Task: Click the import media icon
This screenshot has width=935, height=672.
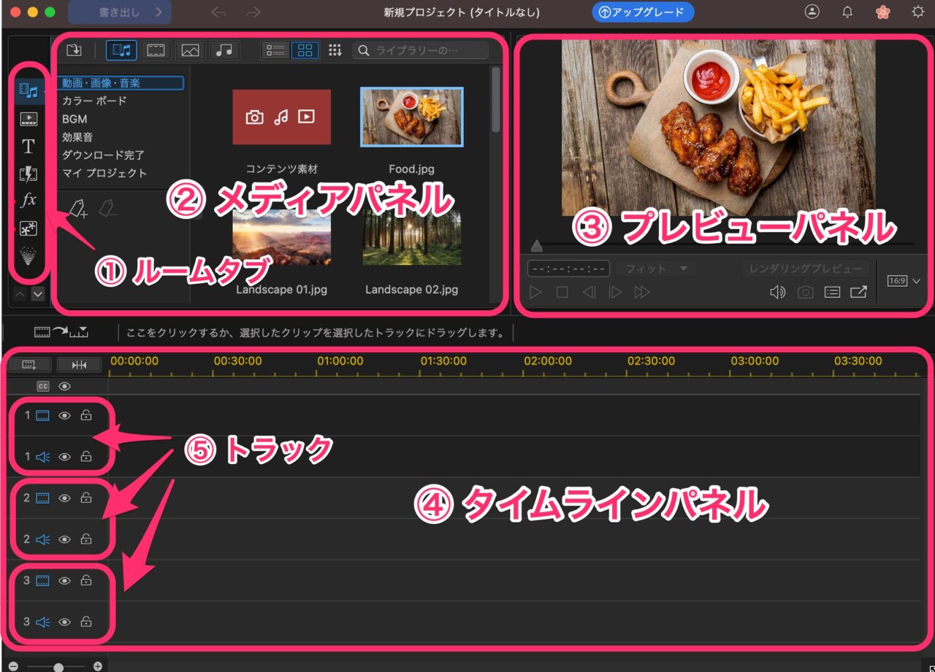Action: (x=74, y=50)
